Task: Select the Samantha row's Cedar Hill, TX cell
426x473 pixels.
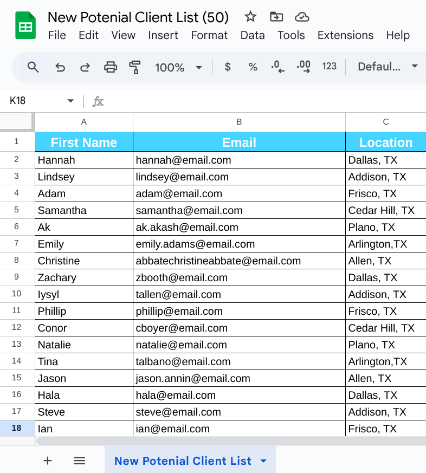Action: [386, 210]
